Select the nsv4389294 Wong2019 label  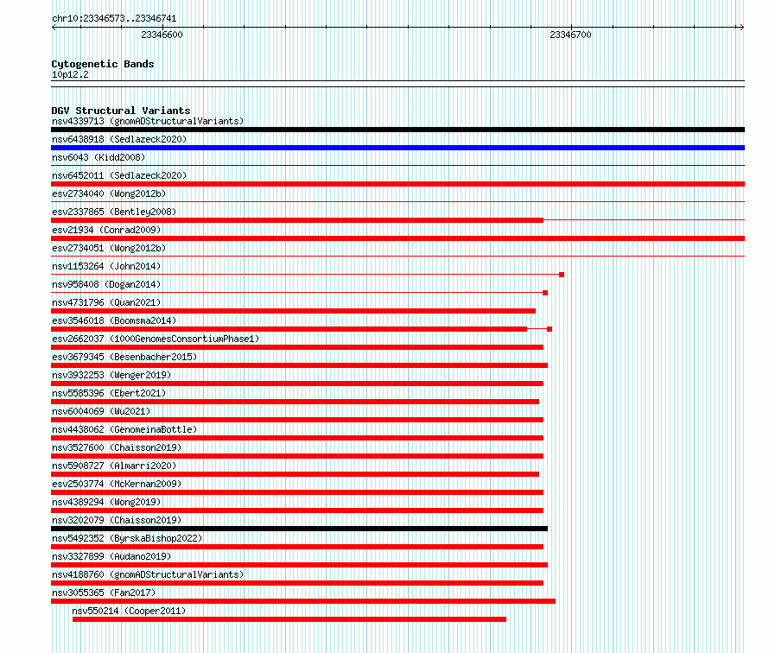pyautogui.click(x=106, y=502)
